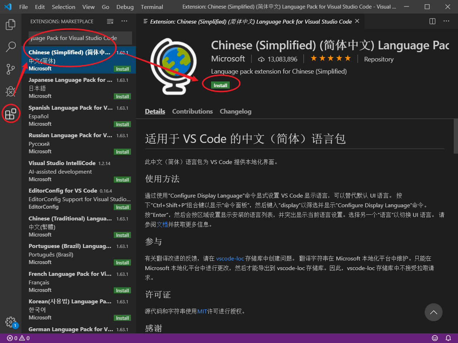Image resolution: width=458 pixels, height=343 pixels.
Task: Select French Language Pack list entry
Action: [x=79, y=282]
